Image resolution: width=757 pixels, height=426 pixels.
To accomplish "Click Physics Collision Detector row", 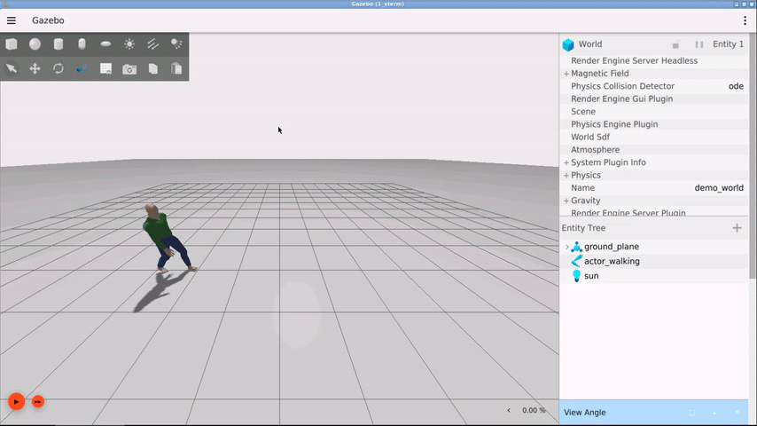I will [x=654, y=86].
